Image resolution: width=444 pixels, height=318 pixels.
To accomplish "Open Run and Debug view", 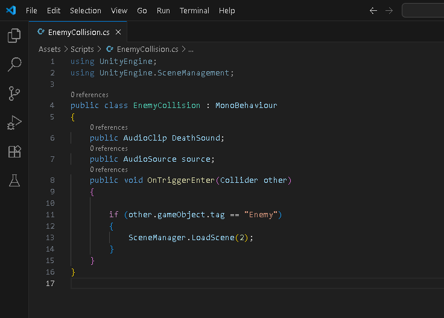I will coord(14,122).
